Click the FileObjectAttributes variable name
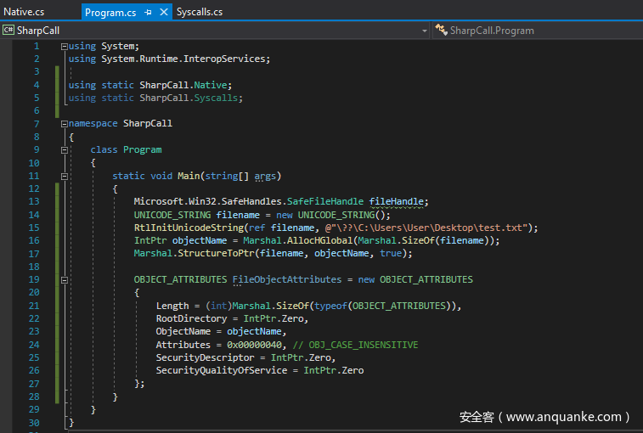Viewport: 643px width, 433px height. point(288,279)
